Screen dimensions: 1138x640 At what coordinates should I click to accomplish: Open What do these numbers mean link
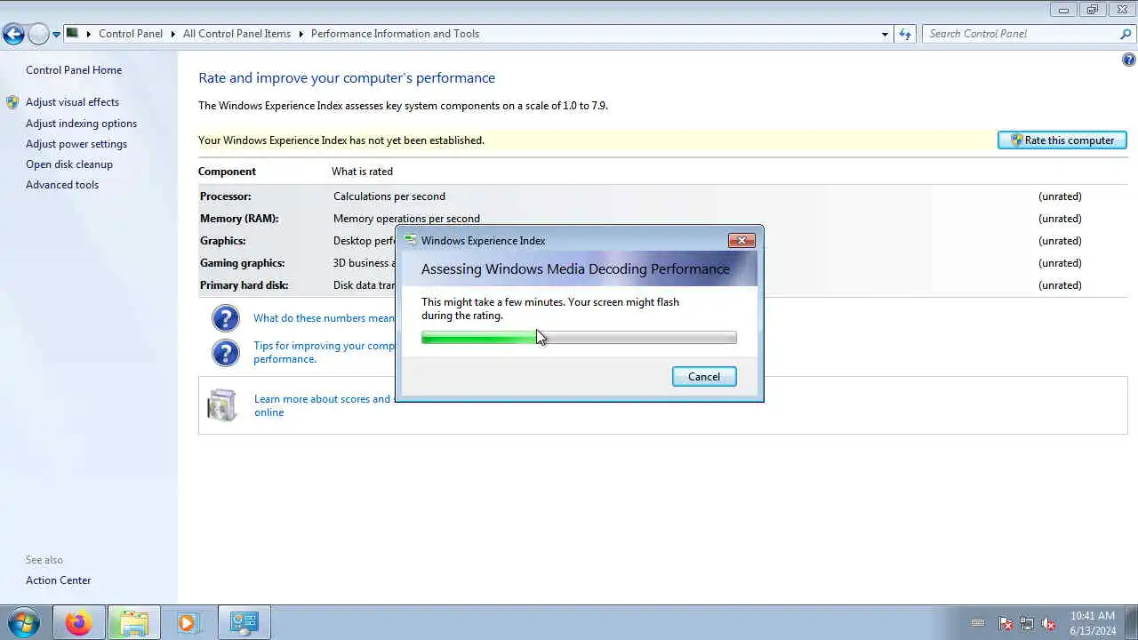[x=324, y=318]
